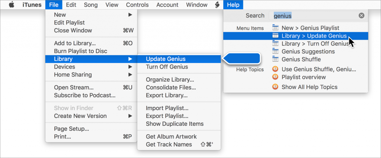Click the help icon beside Playlist overview

[x=275, y=77]
